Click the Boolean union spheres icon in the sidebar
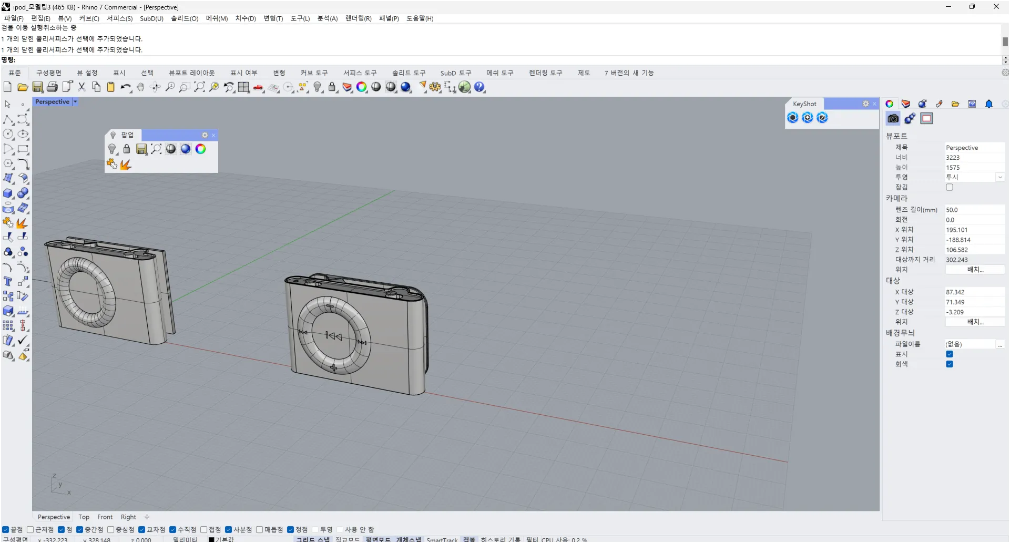The height and width of the screenshot is (543, 1010). coord(23,193)
